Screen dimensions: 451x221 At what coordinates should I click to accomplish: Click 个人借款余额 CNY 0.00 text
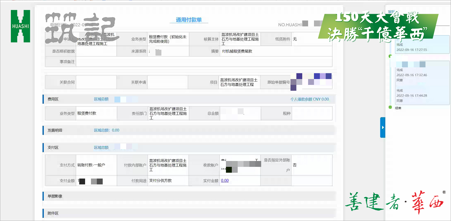coord(310,99)
